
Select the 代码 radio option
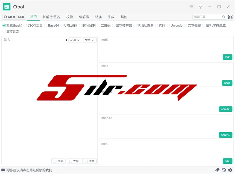tap(160, 26)
